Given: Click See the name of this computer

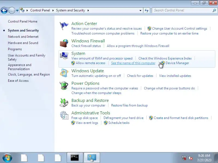Looking at the screenshot, I should (x=133, y=63).
